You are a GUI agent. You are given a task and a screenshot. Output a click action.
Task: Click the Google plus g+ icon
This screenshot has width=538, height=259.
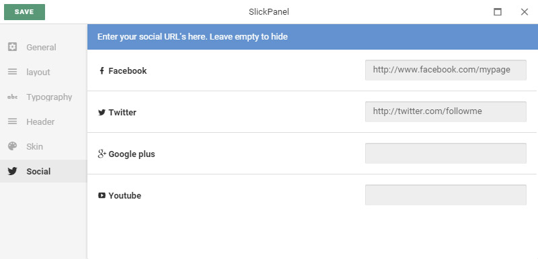tap(102, 154)
